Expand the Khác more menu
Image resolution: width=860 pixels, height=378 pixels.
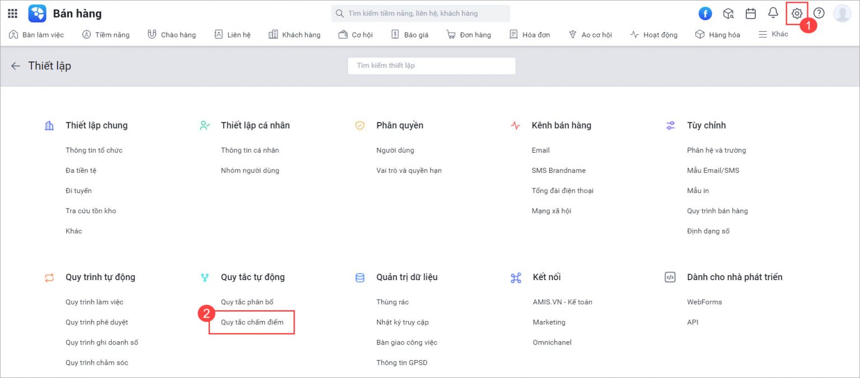pyautogui.click(x=773, y=34)
